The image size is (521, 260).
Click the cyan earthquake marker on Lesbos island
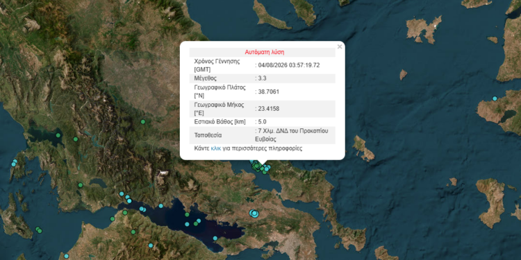[x=495, y=98]
